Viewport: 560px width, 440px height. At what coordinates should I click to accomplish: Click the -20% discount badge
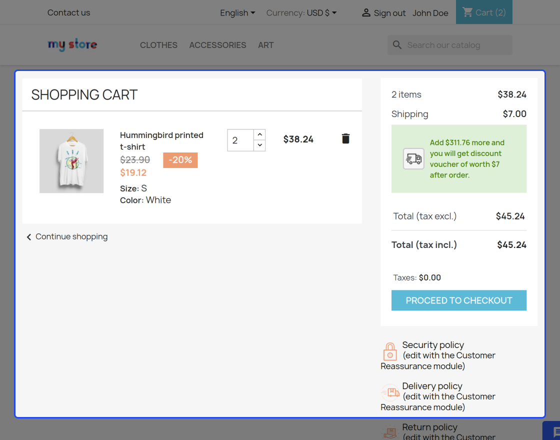point(180,160)
